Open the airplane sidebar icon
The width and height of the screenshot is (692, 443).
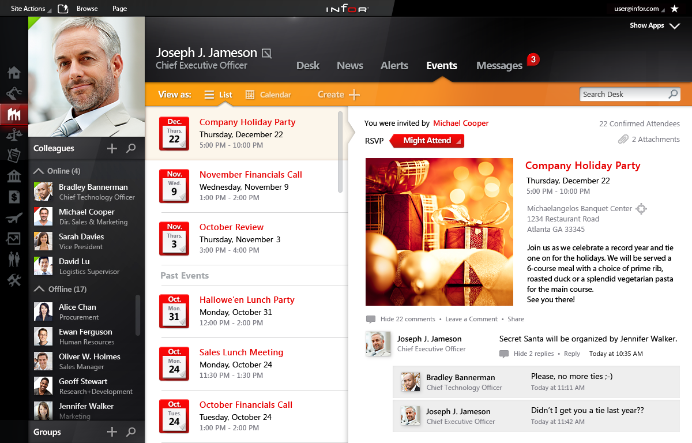pos(14,218)
